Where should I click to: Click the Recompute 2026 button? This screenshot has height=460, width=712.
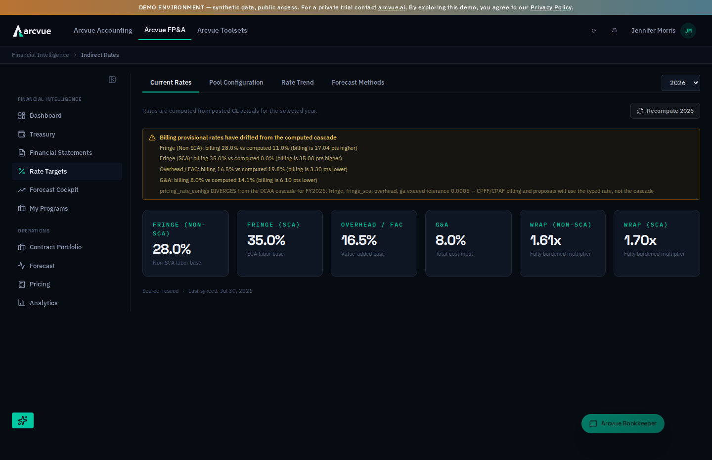[x=665, y=111]
